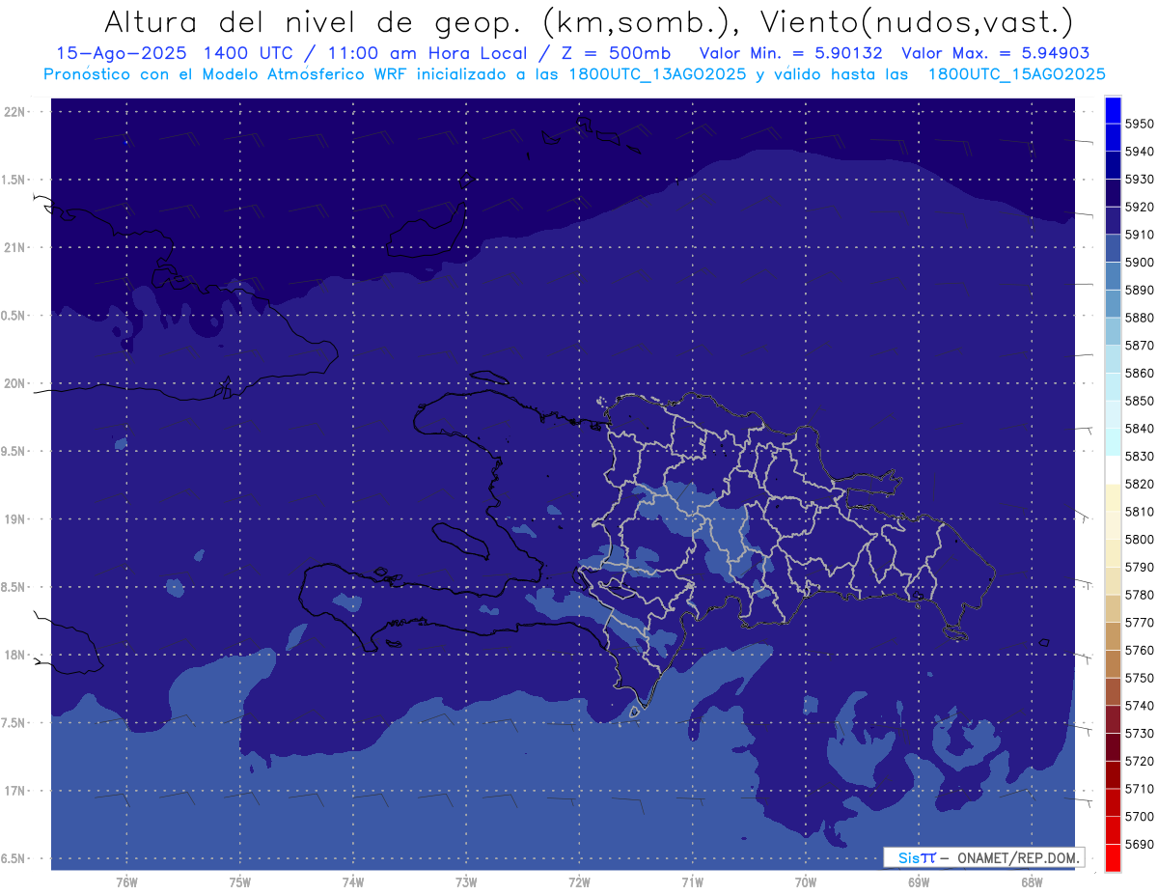Click the '71W' longitude label

[x=692, y=882]
